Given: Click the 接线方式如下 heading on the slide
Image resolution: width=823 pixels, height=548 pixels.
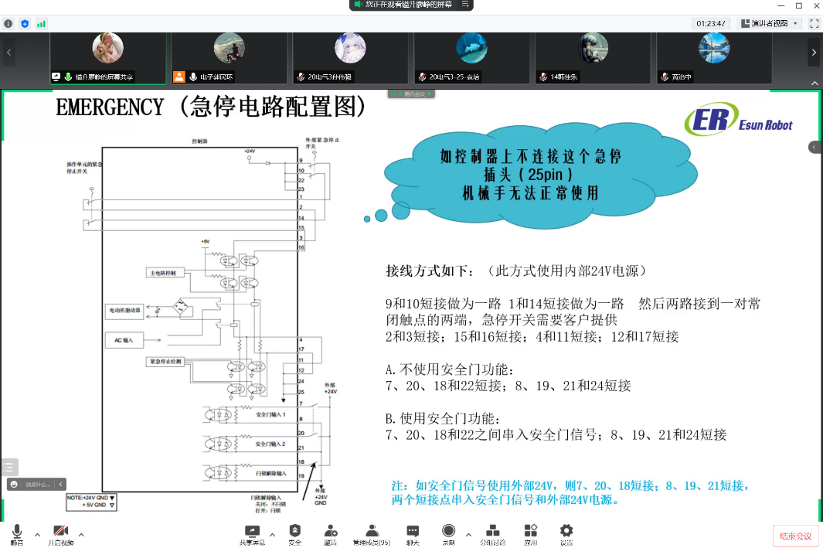Looking at the screenshot, I should coord(430,271).
